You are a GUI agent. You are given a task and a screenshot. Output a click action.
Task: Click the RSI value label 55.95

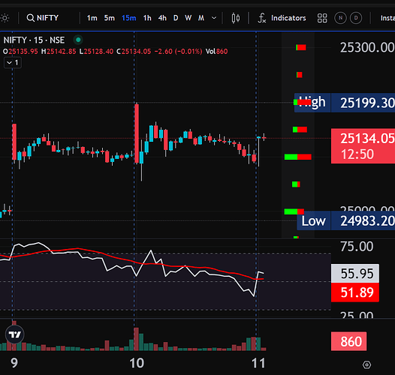pos(355,274)
